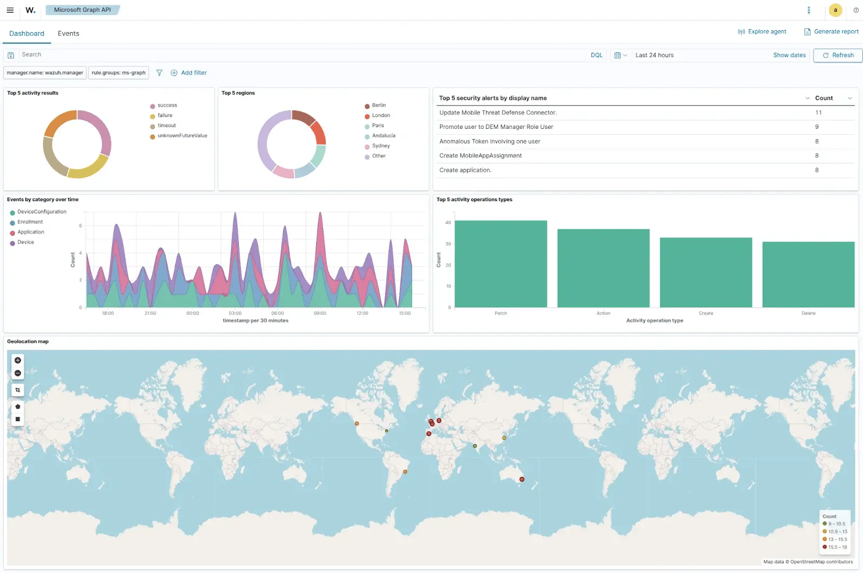Open the calendar date quick menu dropdown

pyautogui.click(x=620, y=55)
